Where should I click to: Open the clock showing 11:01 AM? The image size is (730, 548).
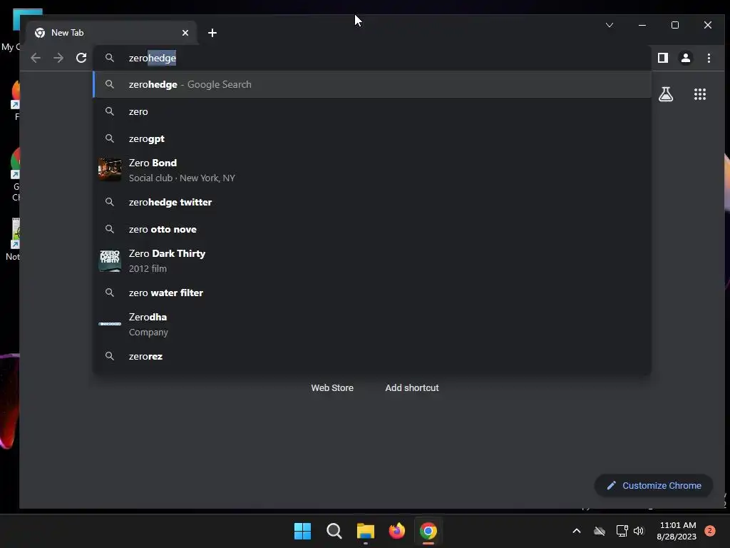click(677, 531)
